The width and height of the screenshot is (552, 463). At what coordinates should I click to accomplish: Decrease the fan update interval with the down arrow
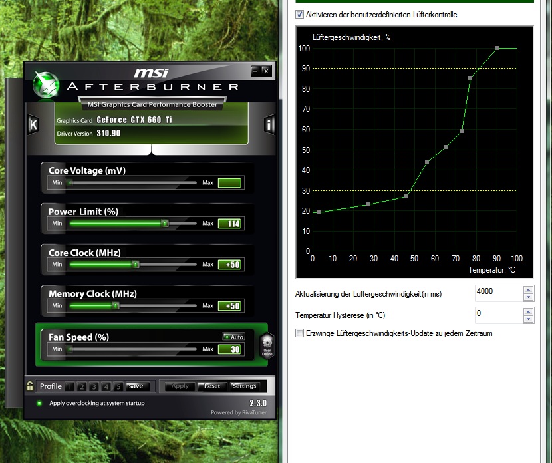click(528, 296)
